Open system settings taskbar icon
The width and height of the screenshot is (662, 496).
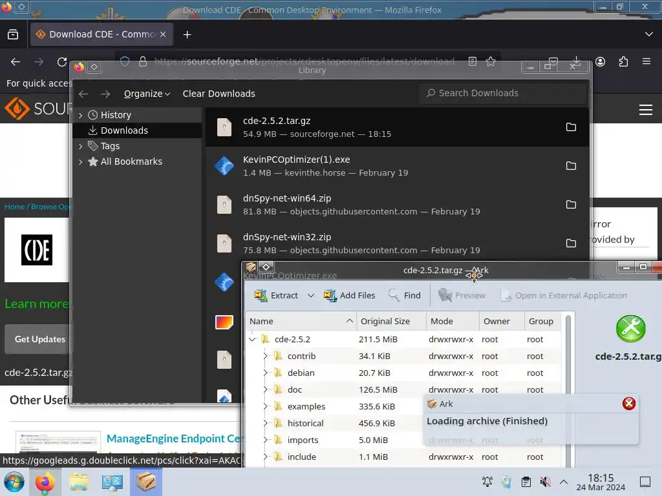[x=112, y=482]
